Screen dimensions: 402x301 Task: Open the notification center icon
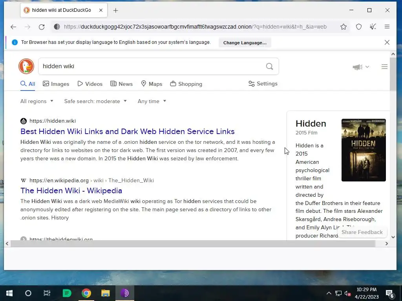point(390,294)
